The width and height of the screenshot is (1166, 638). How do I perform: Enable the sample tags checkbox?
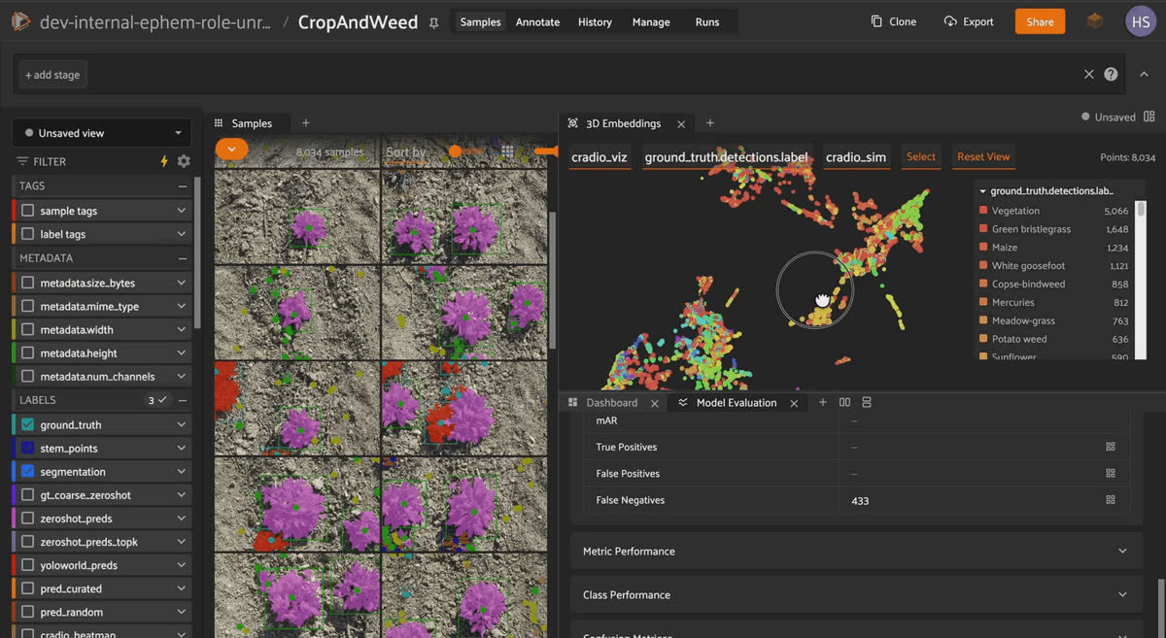point(27,211)
